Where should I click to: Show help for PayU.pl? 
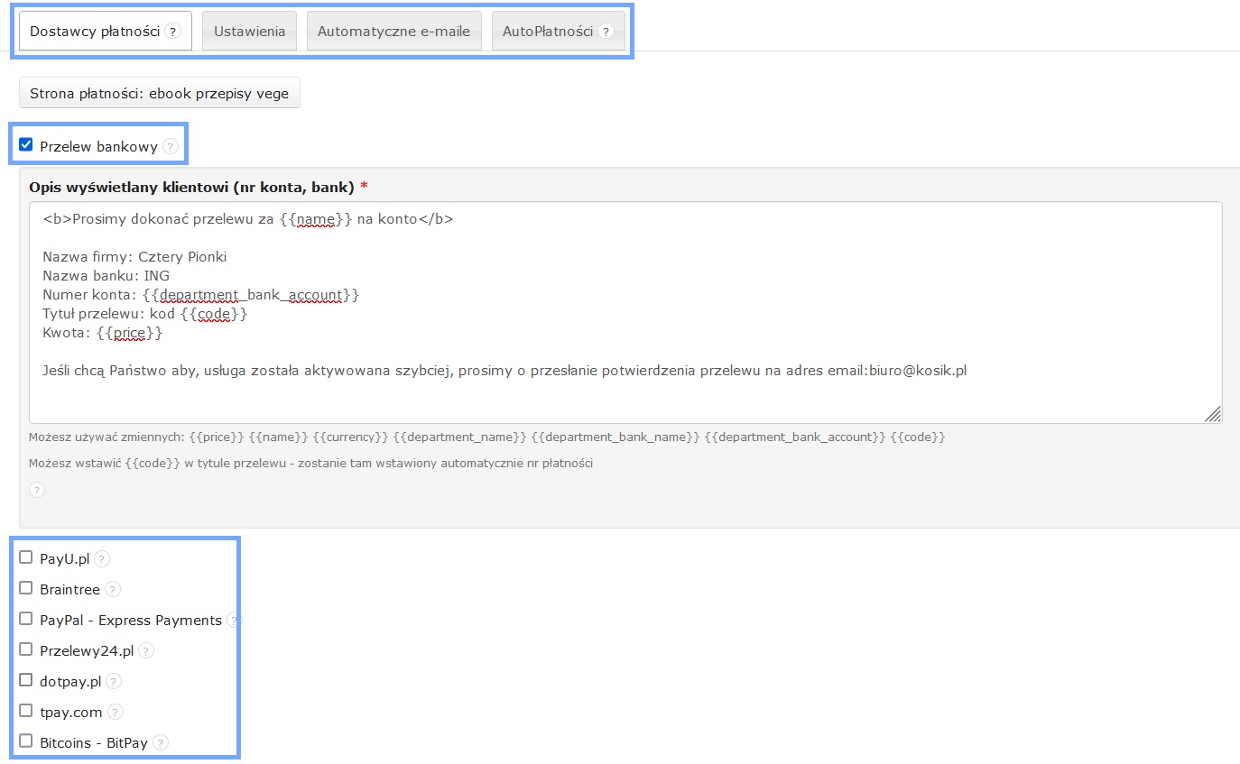(102, 559)
